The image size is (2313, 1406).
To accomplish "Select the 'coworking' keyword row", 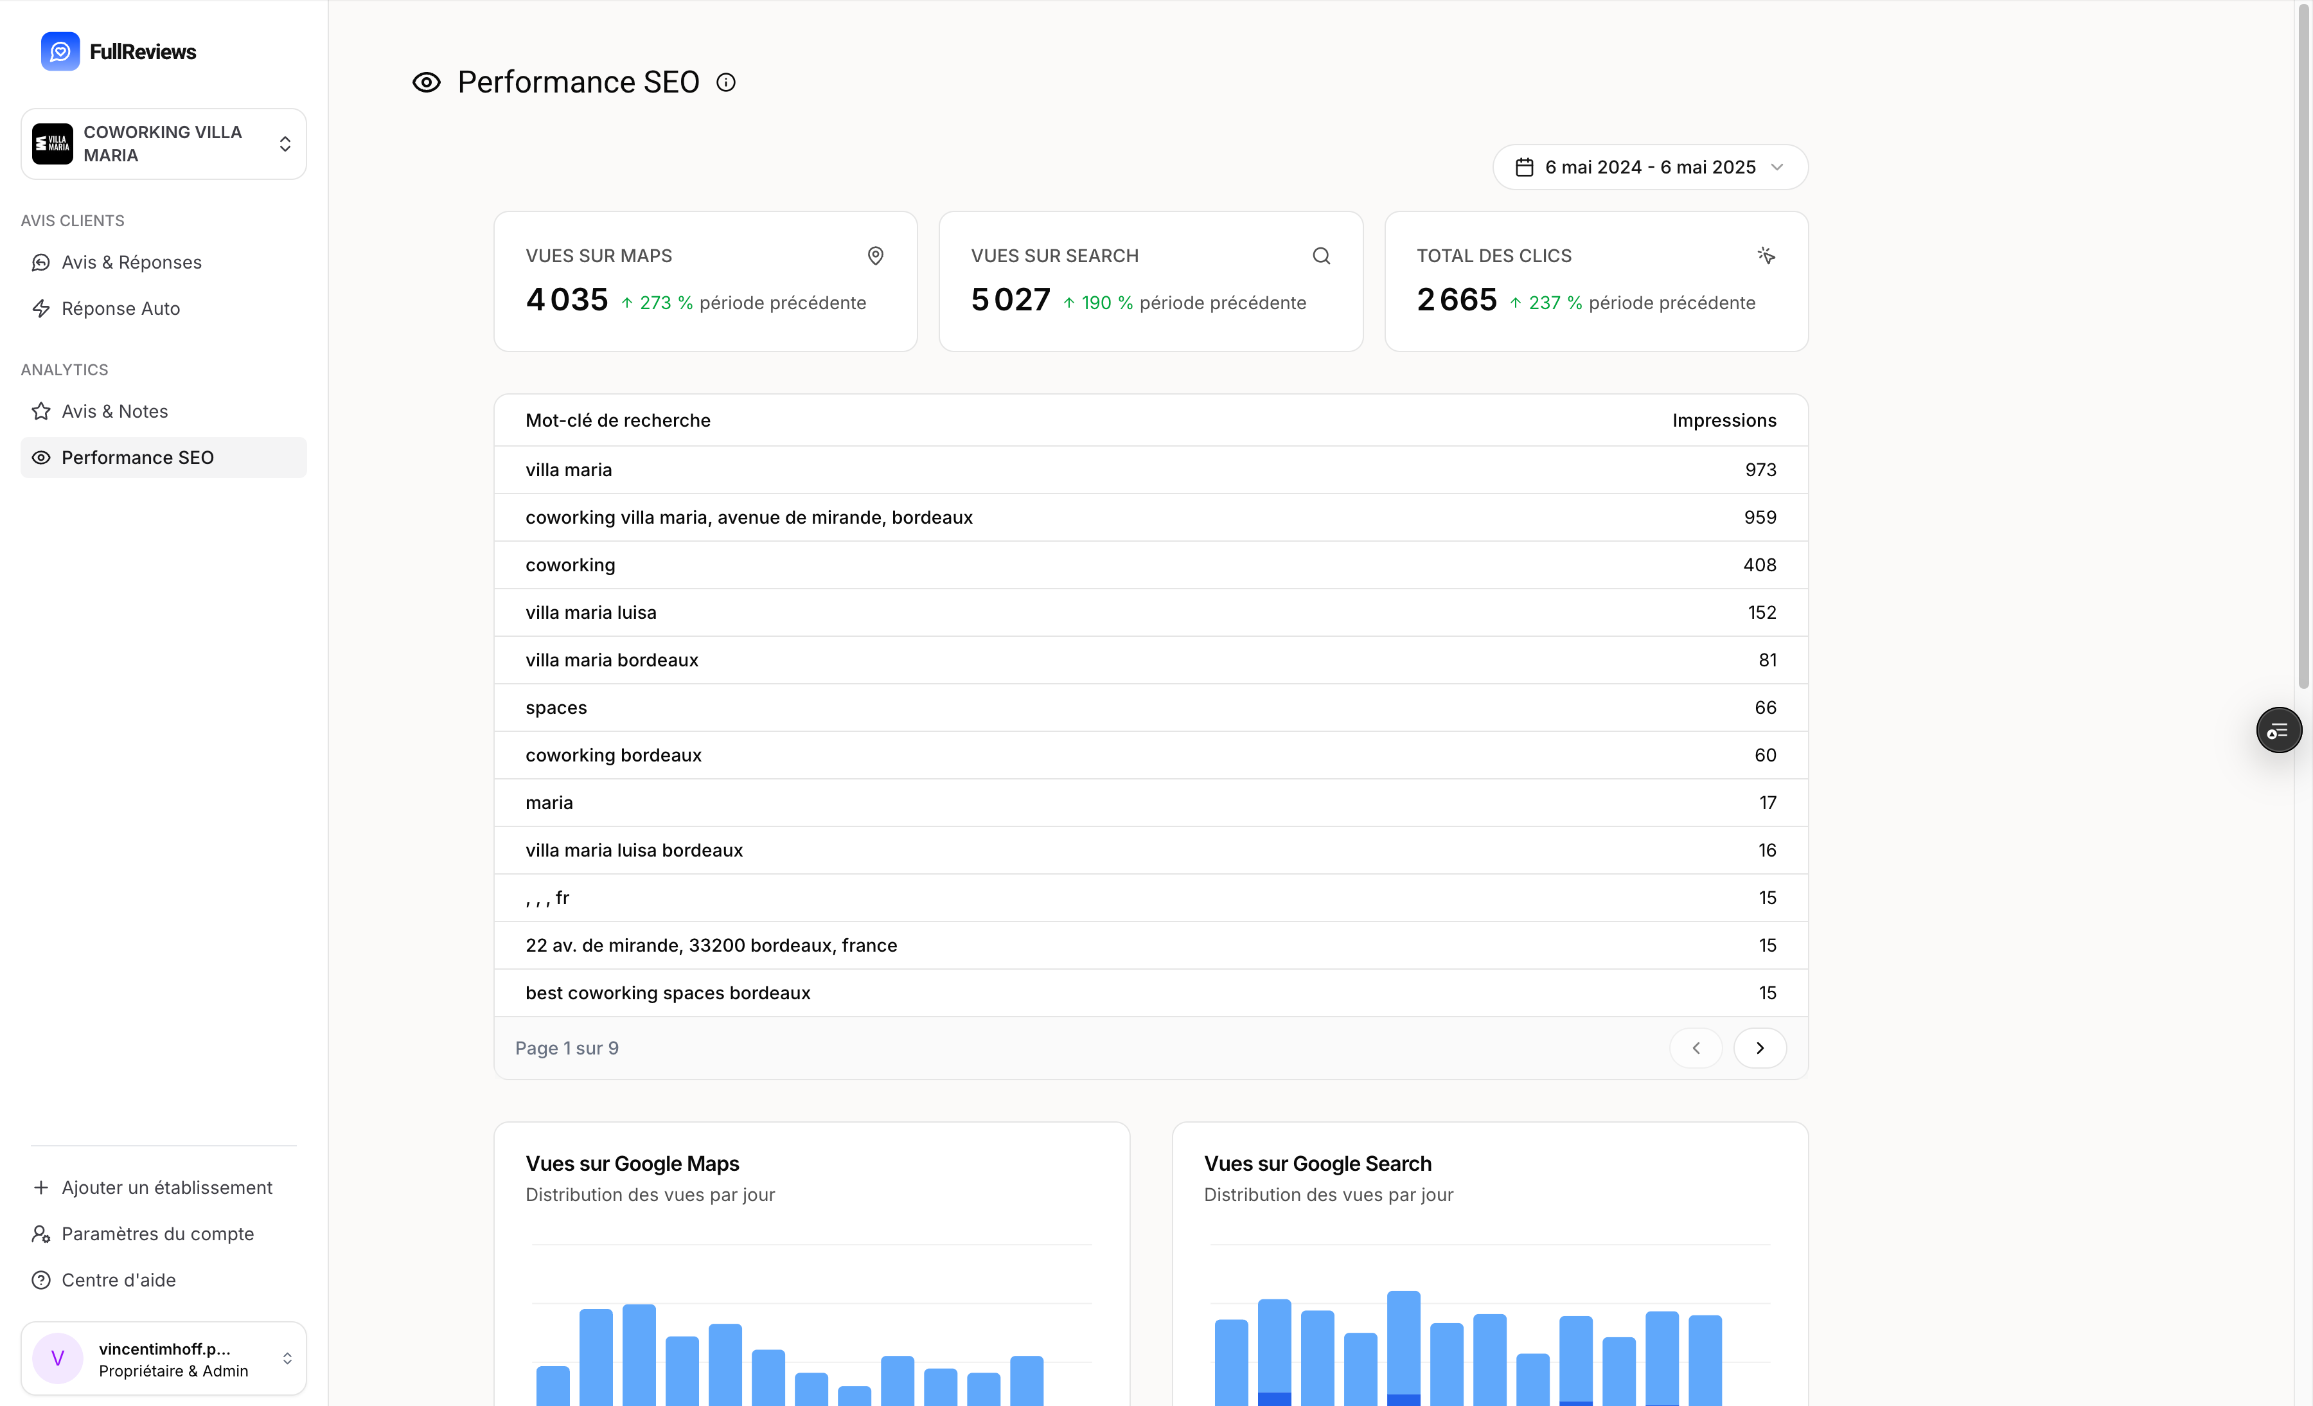I will point(1151,565).
